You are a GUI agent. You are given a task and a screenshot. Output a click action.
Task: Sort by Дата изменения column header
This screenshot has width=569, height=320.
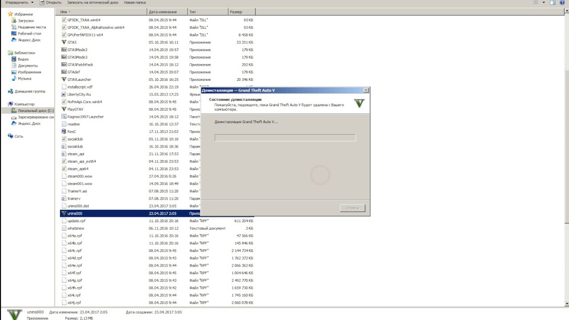[x=167, y=12]
